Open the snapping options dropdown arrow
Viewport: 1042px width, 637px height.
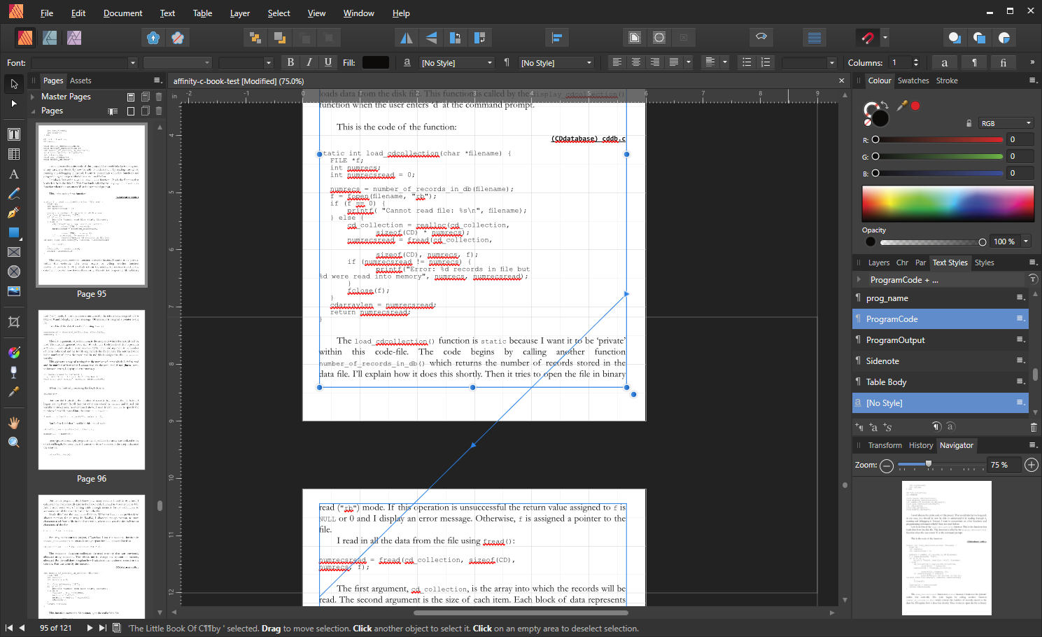point(885,38)
